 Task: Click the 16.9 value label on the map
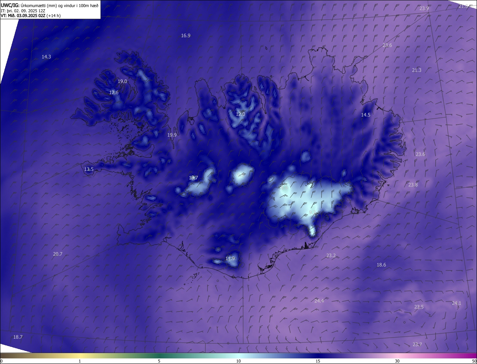coord(186,36)
